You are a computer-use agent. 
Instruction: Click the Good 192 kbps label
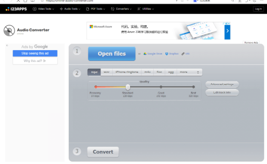click(x=161, y=94)
